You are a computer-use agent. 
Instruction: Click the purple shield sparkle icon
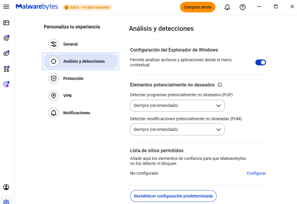[6, 84]
